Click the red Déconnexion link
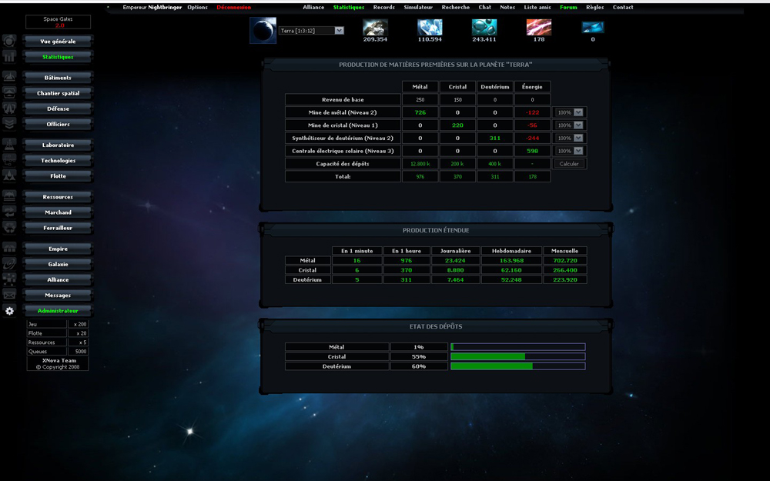The image size is (770, 481). click(234, 7)
